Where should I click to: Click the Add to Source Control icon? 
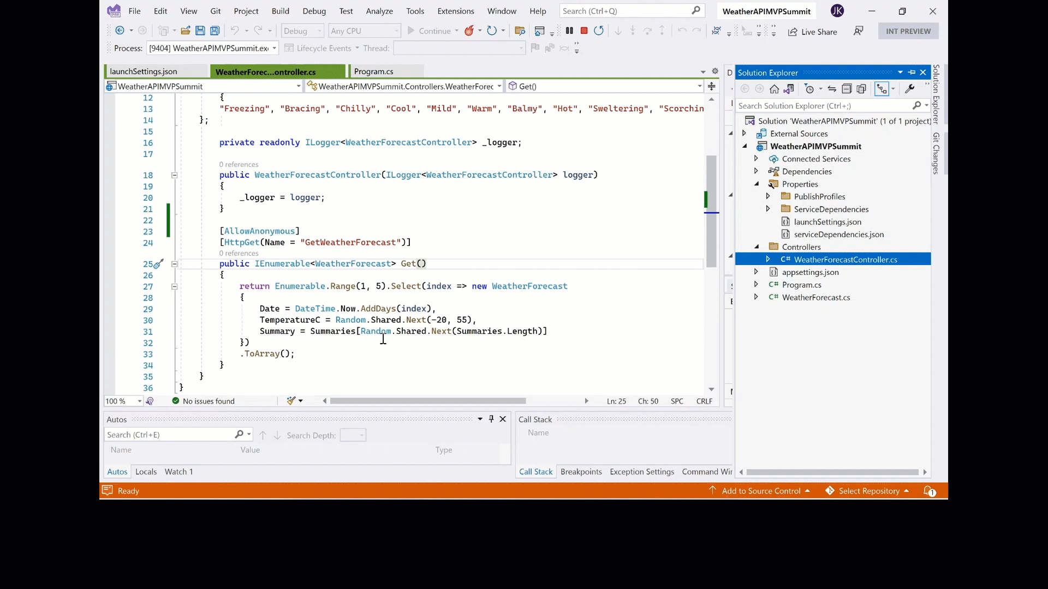pyautogui.click(x=712, y=491)
